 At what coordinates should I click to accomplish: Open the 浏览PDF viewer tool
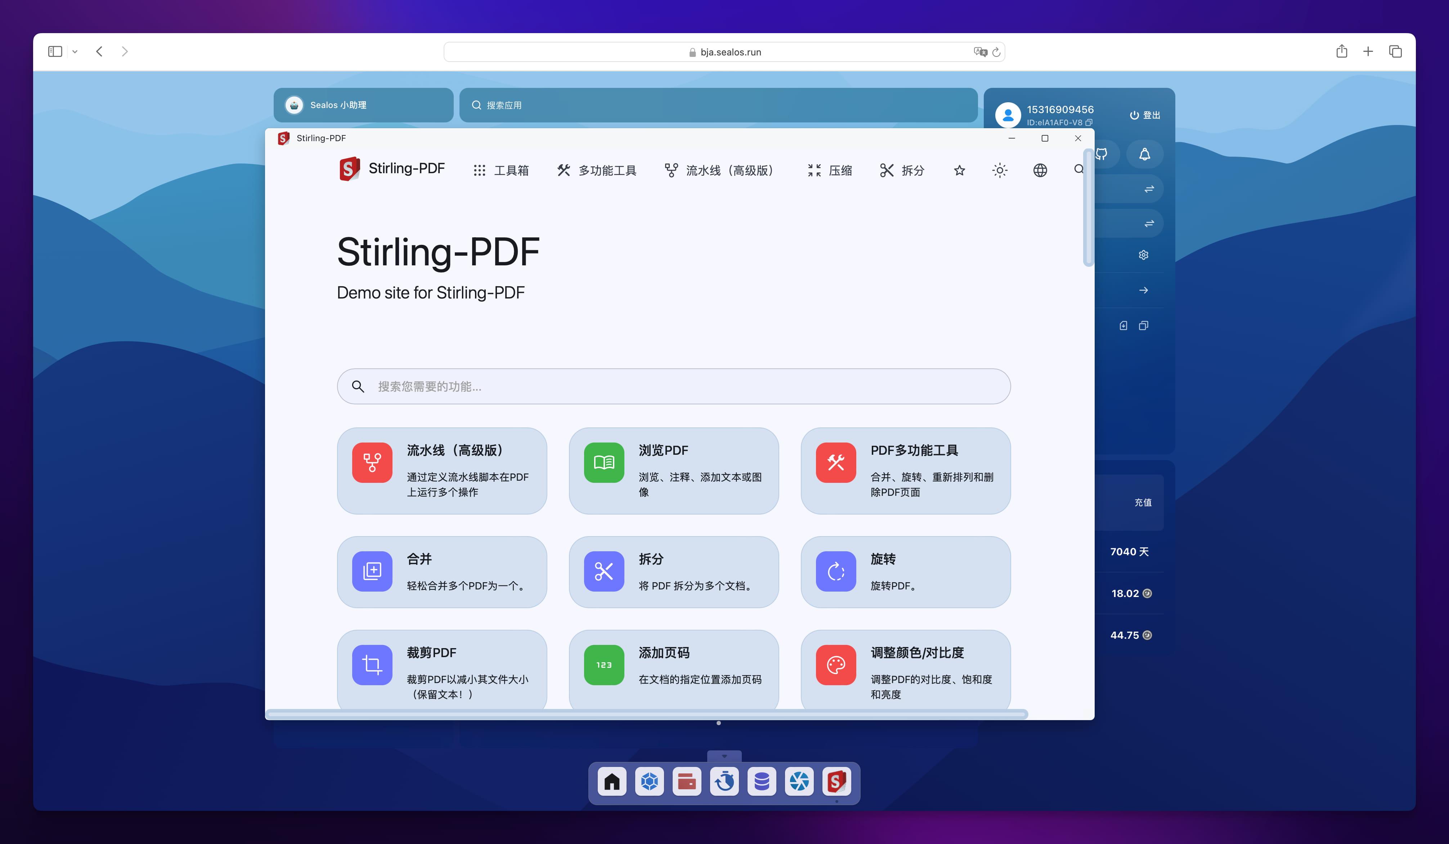pos(673,470)
